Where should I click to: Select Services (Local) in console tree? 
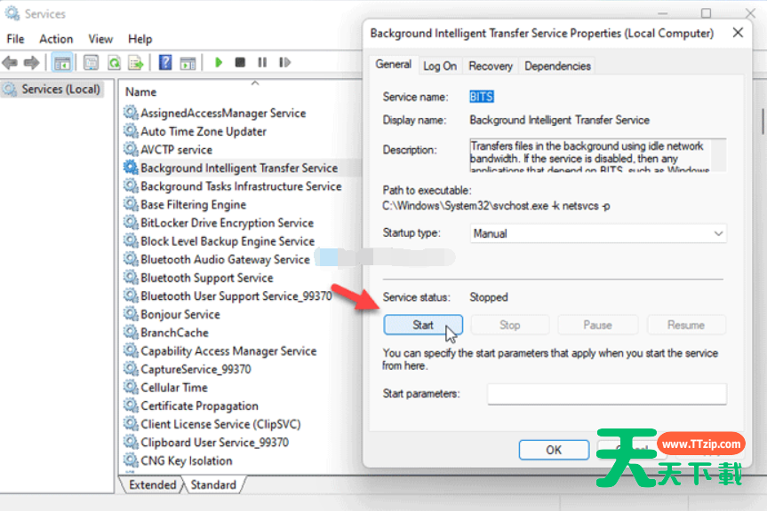click(x=52, y=90)
